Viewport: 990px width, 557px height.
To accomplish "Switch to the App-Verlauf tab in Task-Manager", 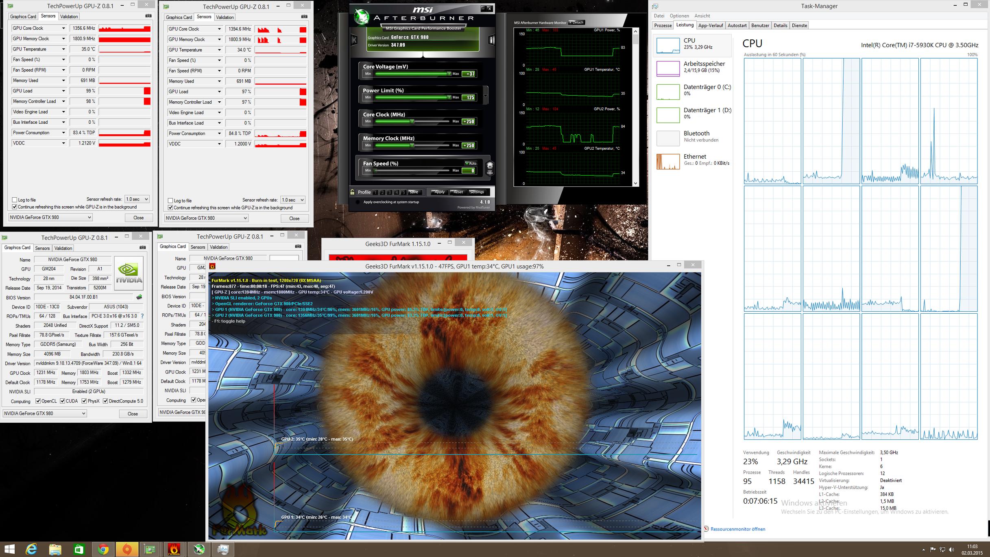I will [x=710, y=25].
